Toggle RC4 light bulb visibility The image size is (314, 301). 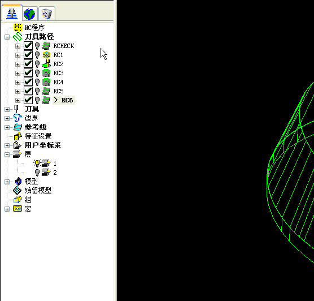[x=37, y=82]
